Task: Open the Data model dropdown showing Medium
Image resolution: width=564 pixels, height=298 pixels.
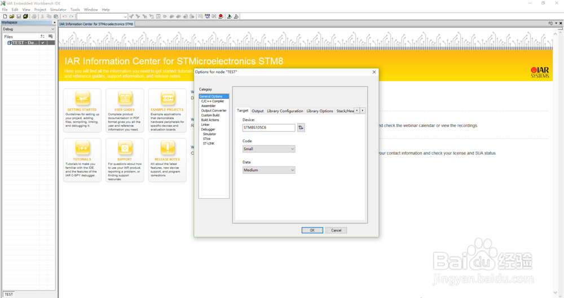Action: [268, 170]
